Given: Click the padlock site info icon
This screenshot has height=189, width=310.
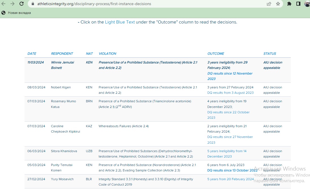Looking at the screenshot, I should (33, 4).
